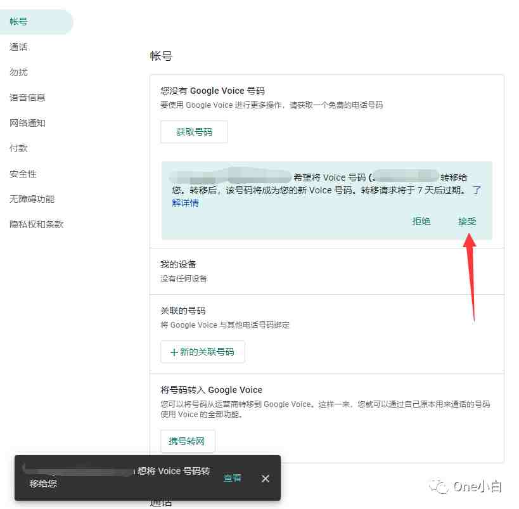Open 隐私权和条款 in the sidebar
The width and height of the screenshot is (519, 509).
[x=37, y=224]
